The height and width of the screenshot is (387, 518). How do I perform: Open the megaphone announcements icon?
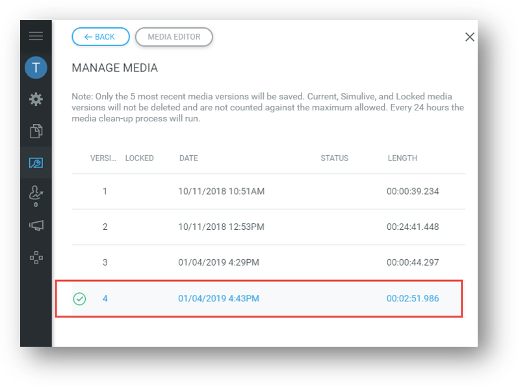pyautogui.click(x=36, y=226)
